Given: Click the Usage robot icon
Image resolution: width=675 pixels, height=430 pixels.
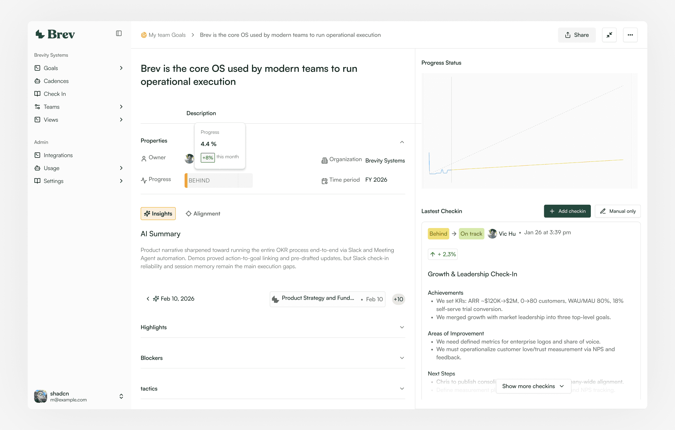Looking at the screenshot, I should [x=37, y=168].
